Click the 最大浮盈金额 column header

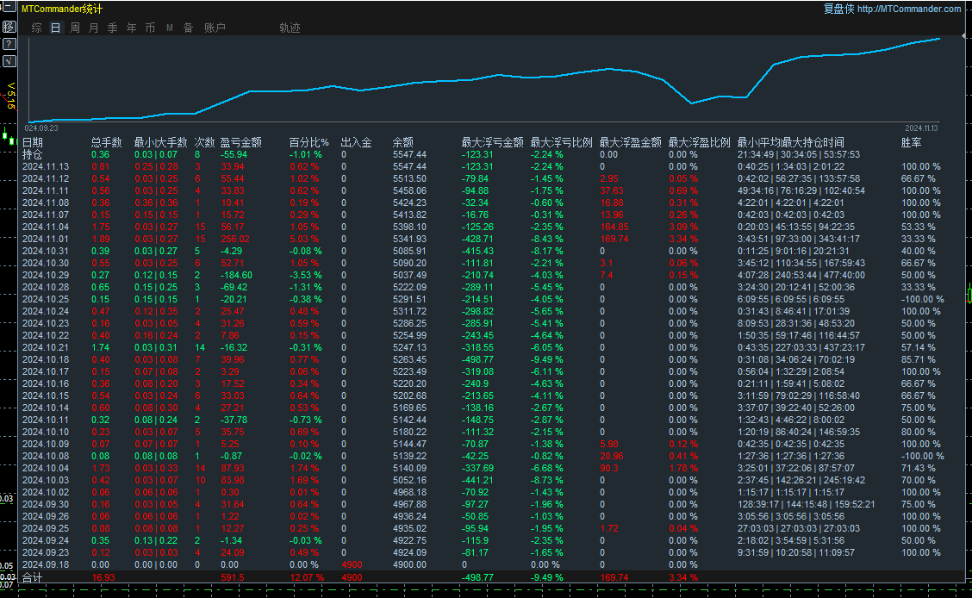coord(630,142)
